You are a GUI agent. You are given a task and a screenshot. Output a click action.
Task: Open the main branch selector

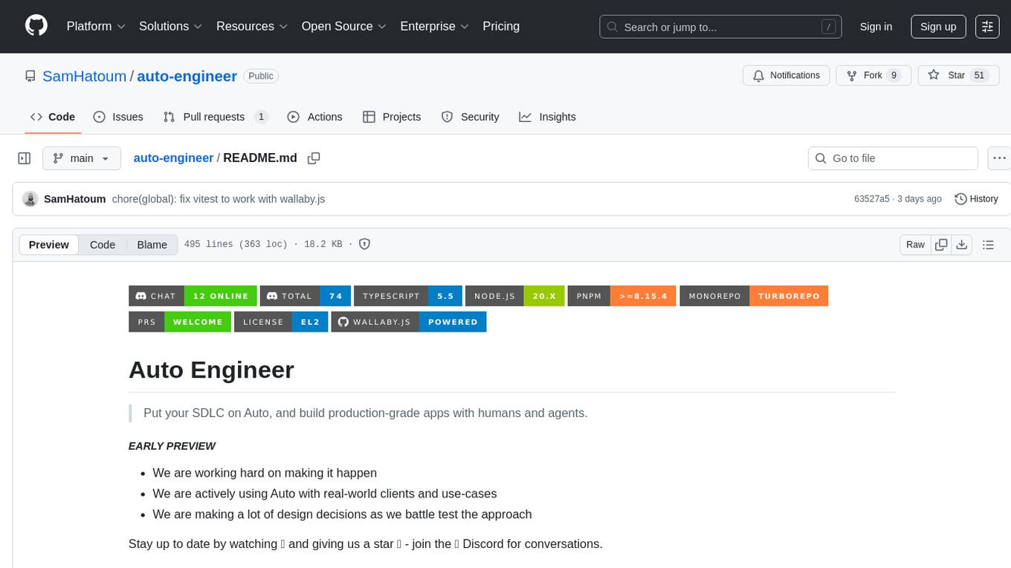[x=81, y=158]
